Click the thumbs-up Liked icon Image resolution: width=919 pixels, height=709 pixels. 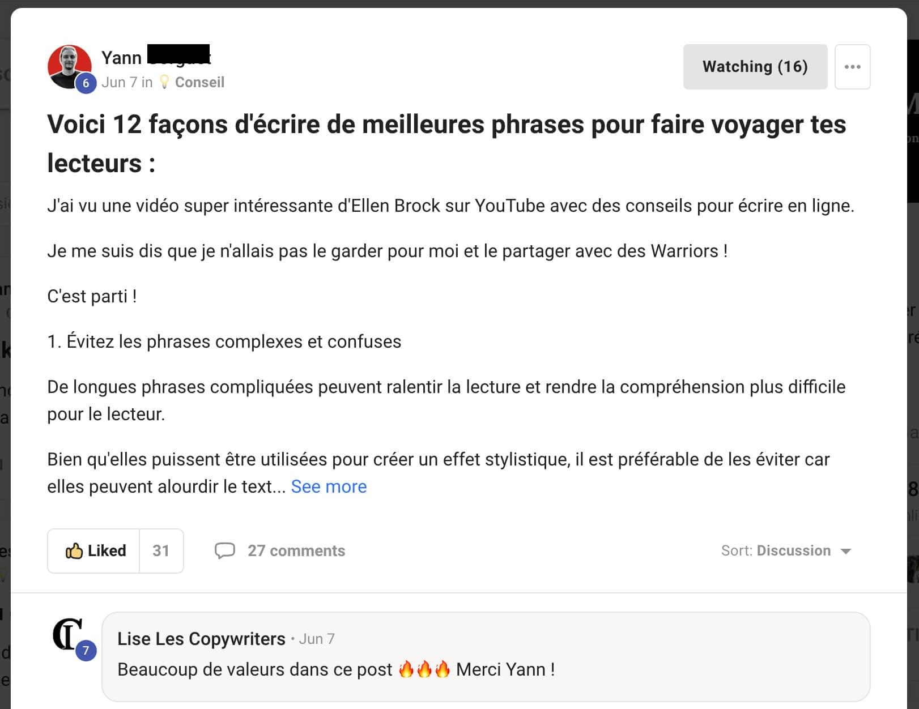74,550
